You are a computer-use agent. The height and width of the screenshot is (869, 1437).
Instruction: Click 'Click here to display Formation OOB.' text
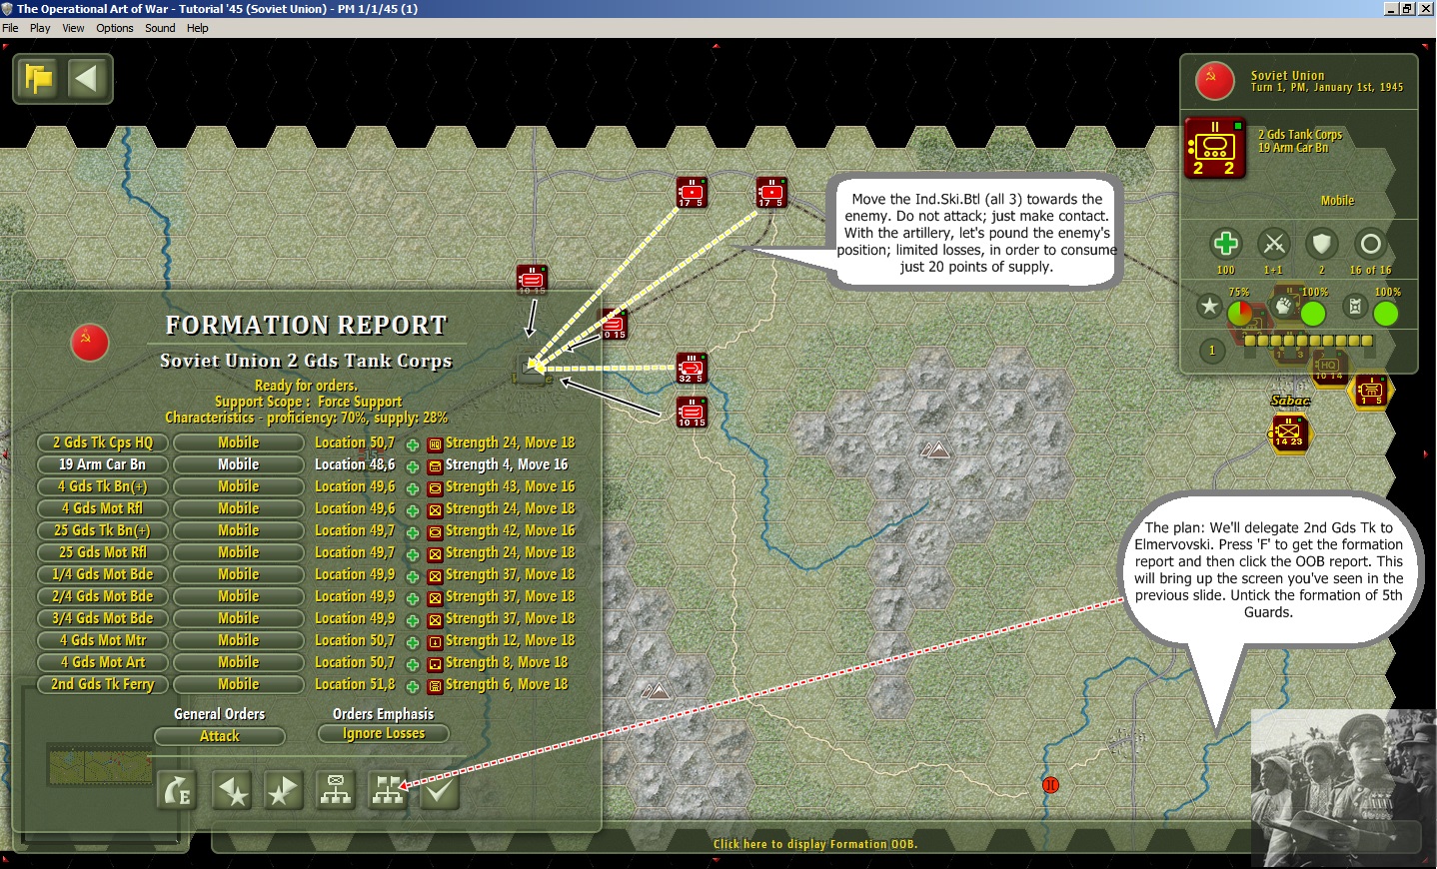click(815, 844)
